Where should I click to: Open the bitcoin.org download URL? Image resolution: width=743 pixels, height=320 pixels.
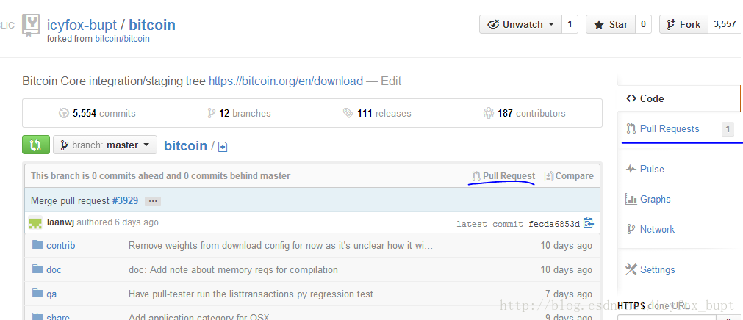click(x=286, y=81)
